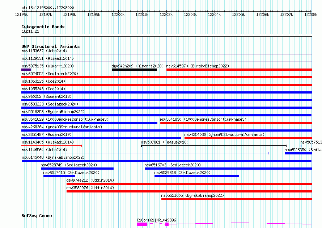Click the blue nsv6529818 variant bar
The height and width of the screenshot is (228, 322).
click(197, 176)
